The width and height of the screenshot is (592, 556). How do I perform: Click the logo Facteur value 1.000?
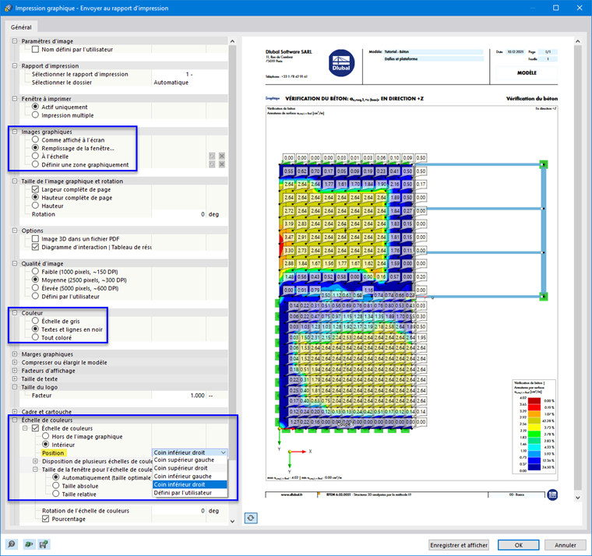coord(178,396)
